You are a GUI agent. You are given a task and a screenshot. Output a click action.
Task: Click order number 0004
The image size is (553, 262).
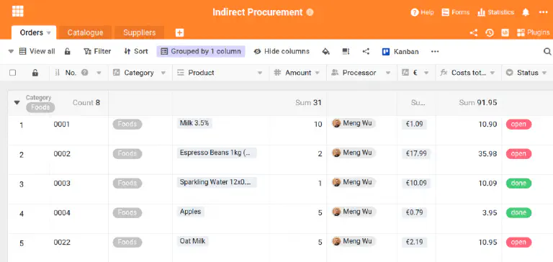pyautogui.click(x=62, y=212)
